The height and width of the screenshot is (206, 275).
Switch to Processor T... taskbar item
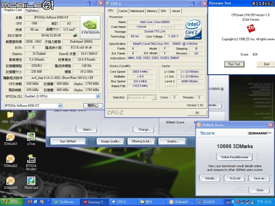95,202
